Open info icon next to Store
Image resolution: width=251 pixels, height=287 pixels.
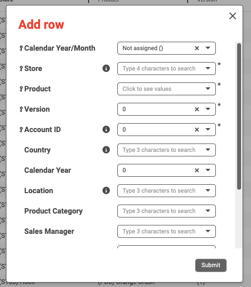pos(106,69)
